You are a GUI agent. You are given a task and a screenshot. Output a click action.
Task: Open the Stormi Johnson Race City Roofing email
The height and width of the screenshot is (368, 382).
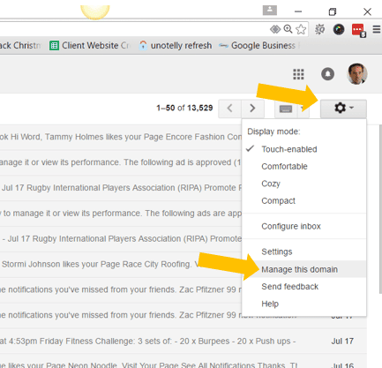click(121, 265)
